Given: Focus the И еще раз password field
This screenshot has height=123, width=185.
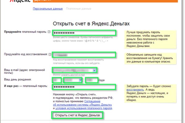Looking at the screenshot, I should (x=84, y=87).
